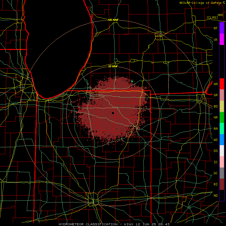Click the HA red legend swatch

(x=222, y=84)
